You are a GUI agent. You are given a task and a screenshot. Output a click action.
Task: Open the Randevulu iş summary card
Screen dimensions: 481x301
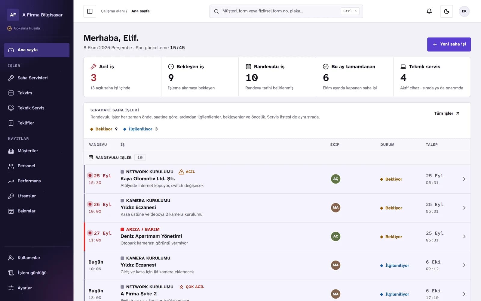click(277, 77)
